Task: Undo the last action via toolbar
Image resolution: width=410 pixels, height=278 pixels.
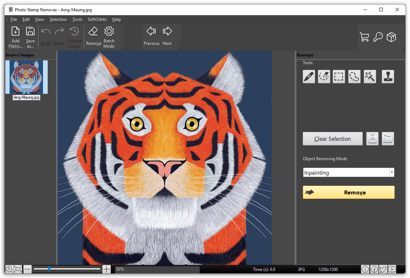Action: (x=46, y=37)
